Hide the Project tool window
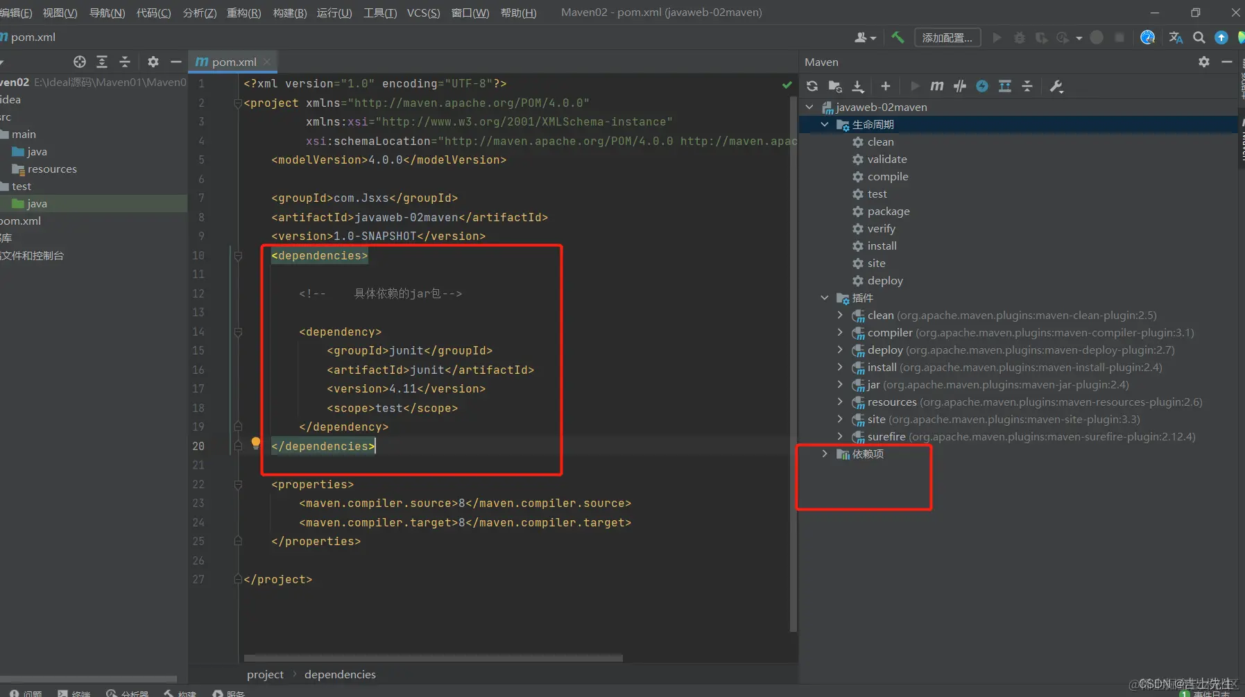The width and height of the screenshot is (1245, 697). tap(176, 62)
